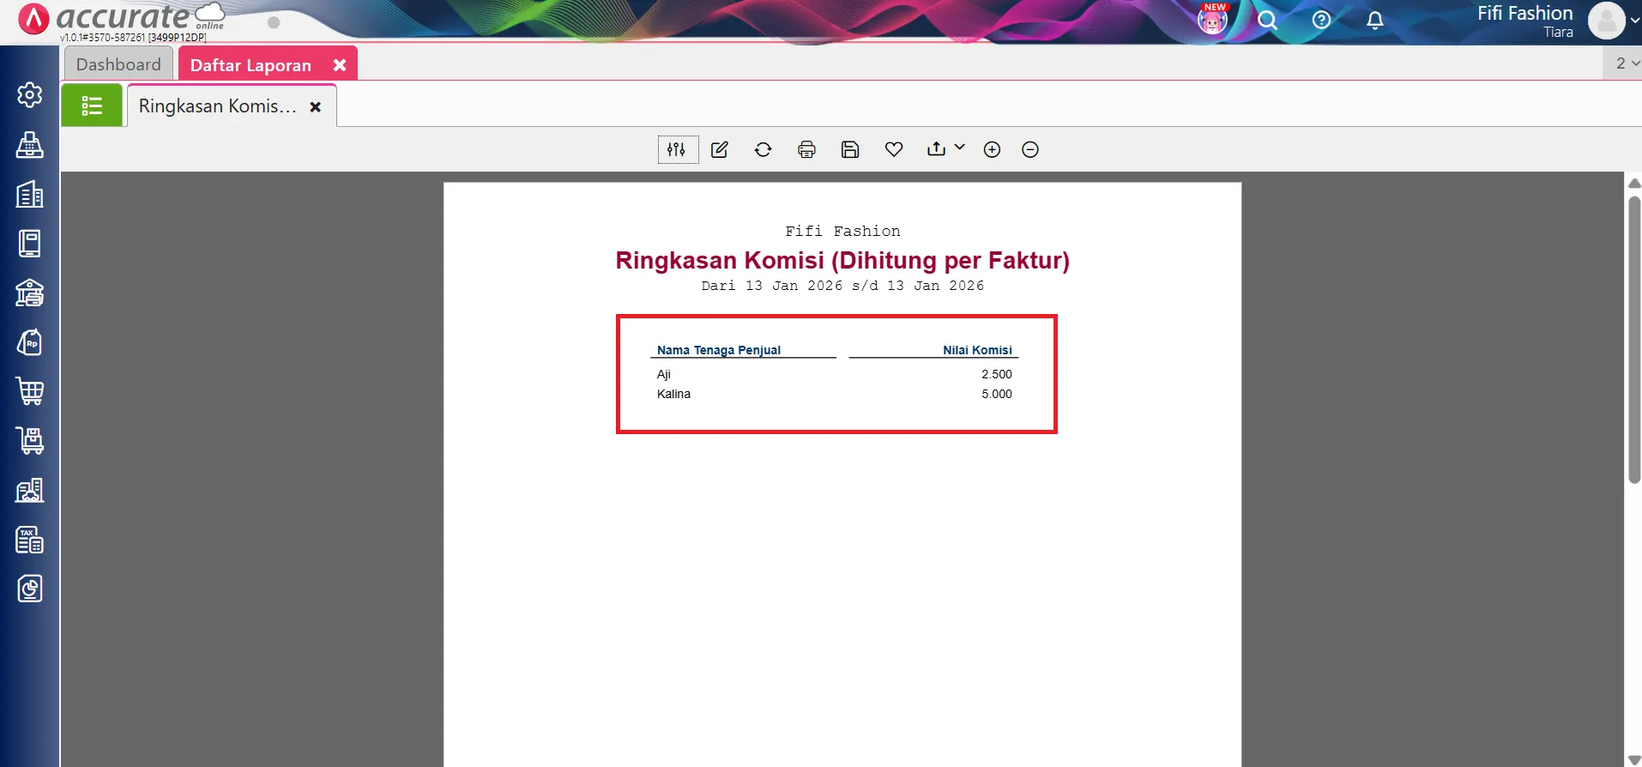This screenshot has width=1642, height=767.
Task: Close the Ringkasan Komis… report tab
Action: coord(316,106)
